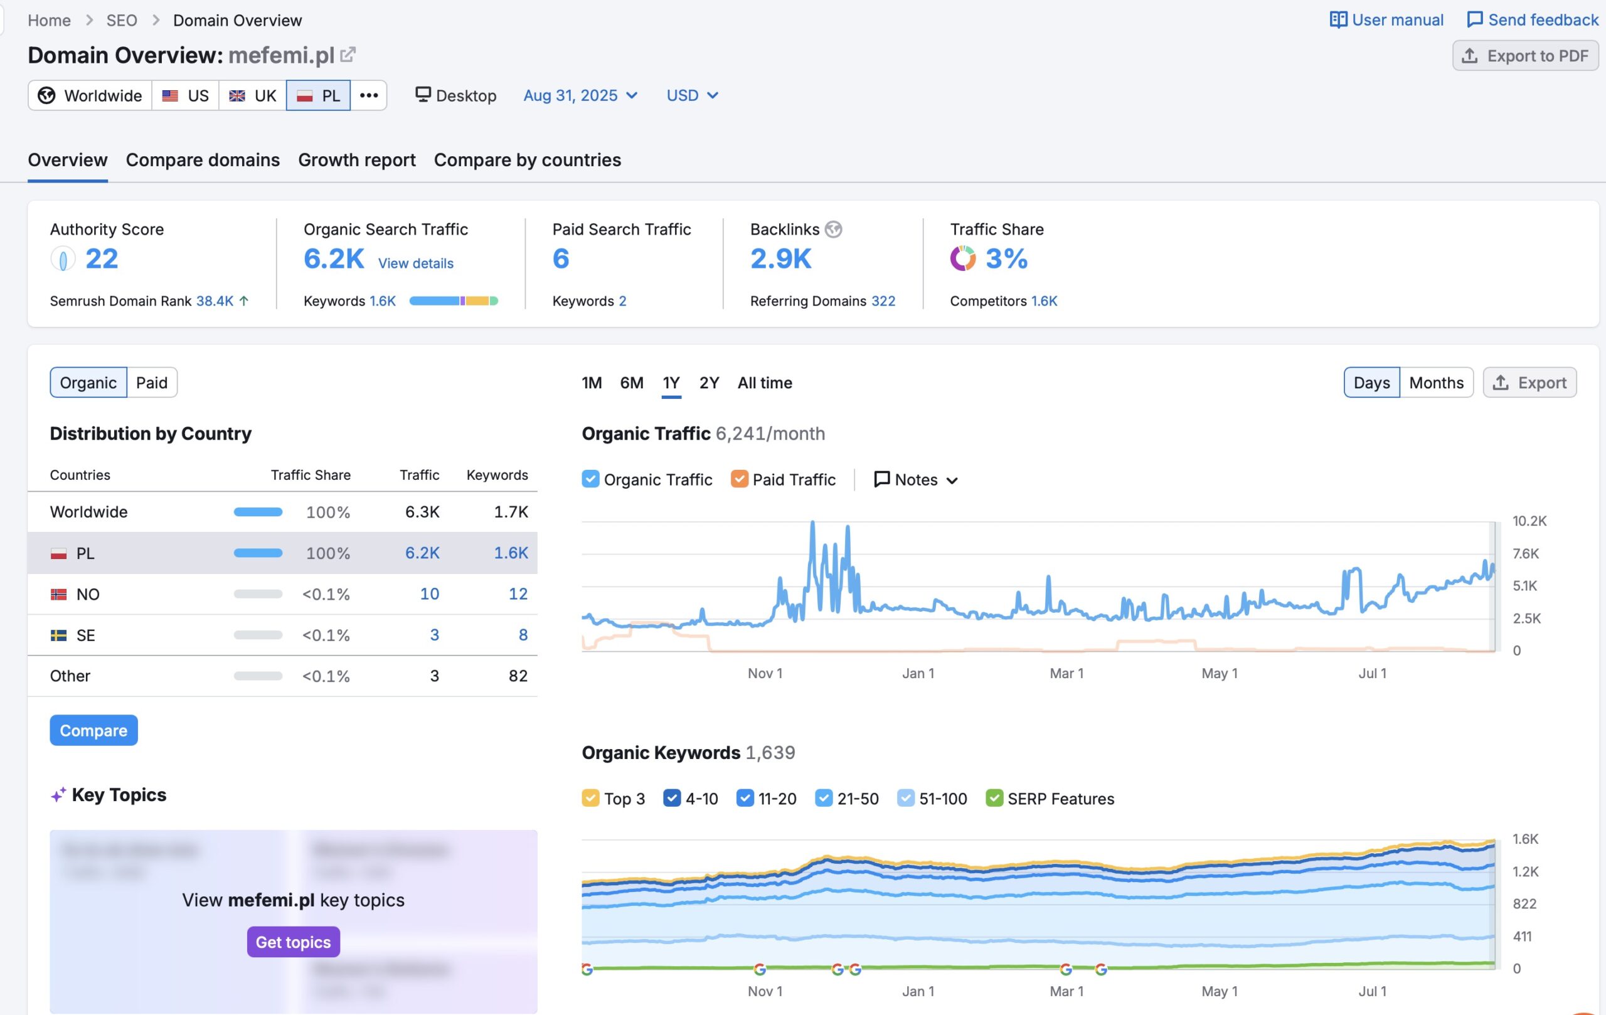The height and width of the screenshot is (1015, 1606).
Task: Switch chart granularity to Months
Action: [x=1436, y=382]
